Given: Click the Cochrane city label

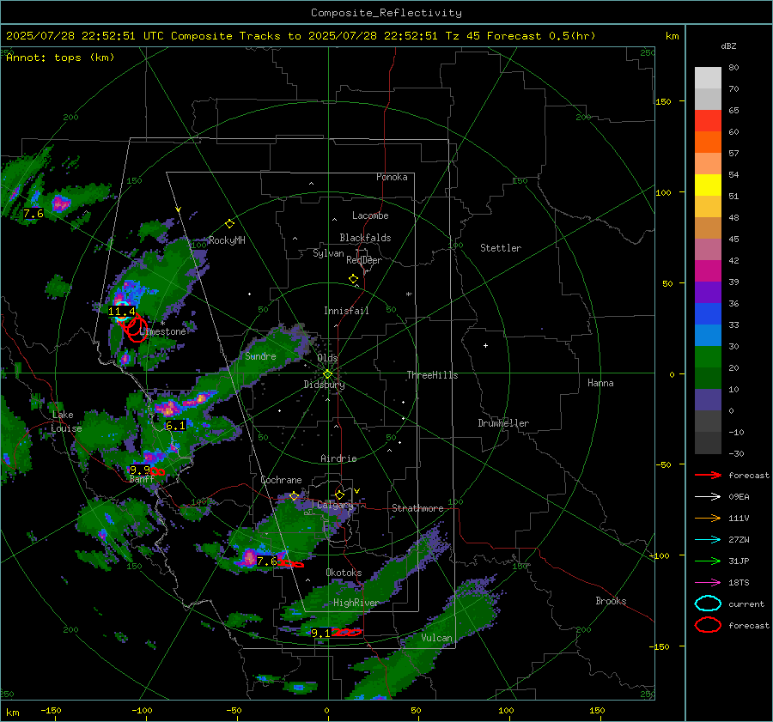Looking at the screenshot, I should pyautogui.click(x=281, y=480).
